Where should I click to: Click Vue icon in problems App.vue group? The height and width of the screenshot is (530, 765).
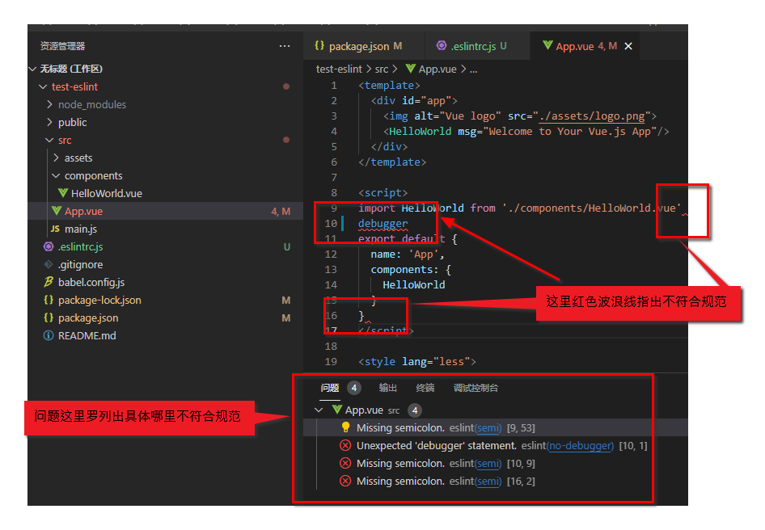pyautogui.click(x=336, y=410)
